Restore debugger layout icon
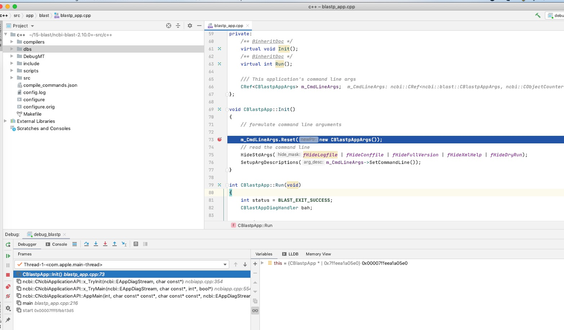Viewport: 564px width, 330px height. [x=145, y=244]
